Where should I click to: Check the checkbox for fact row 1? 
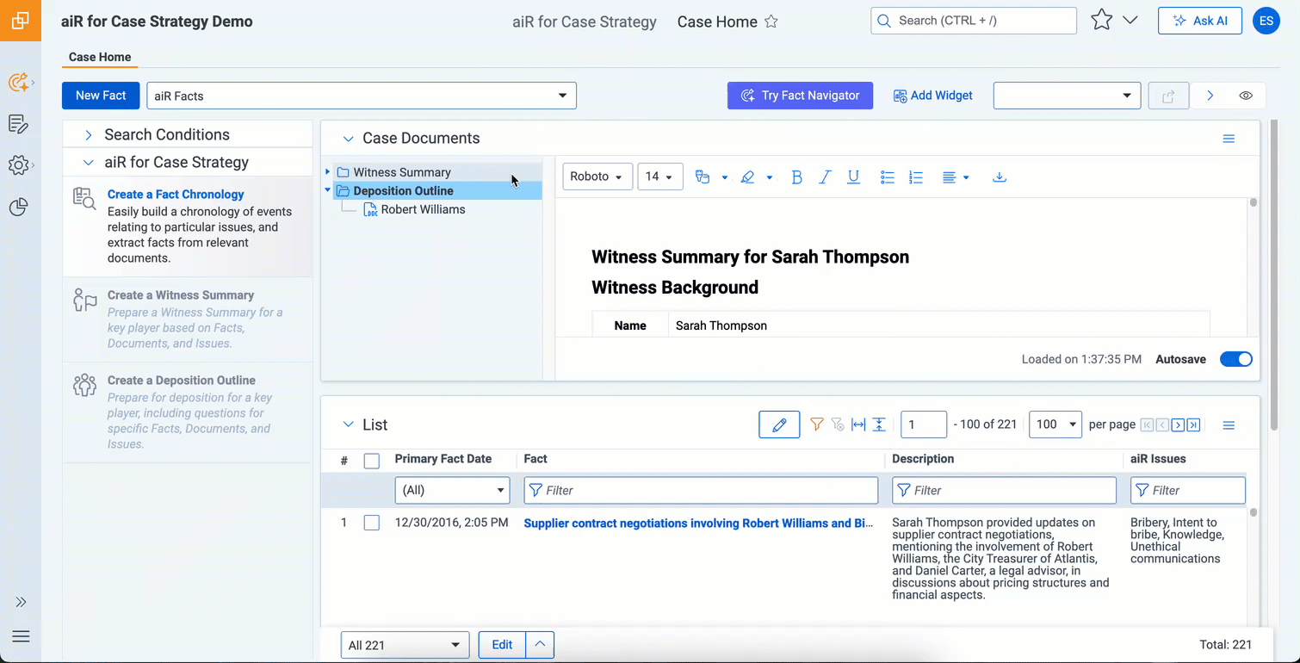coord(371,523)
